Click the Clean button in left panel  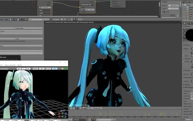(29, 39)
